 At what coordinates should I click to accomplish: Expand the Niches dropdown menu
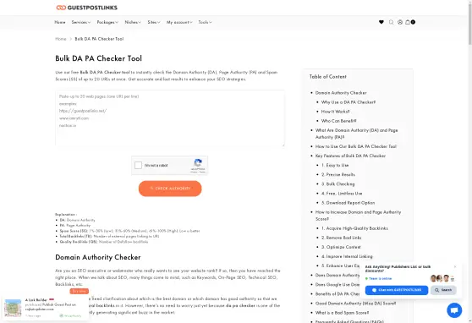click(x=133, y=22)
